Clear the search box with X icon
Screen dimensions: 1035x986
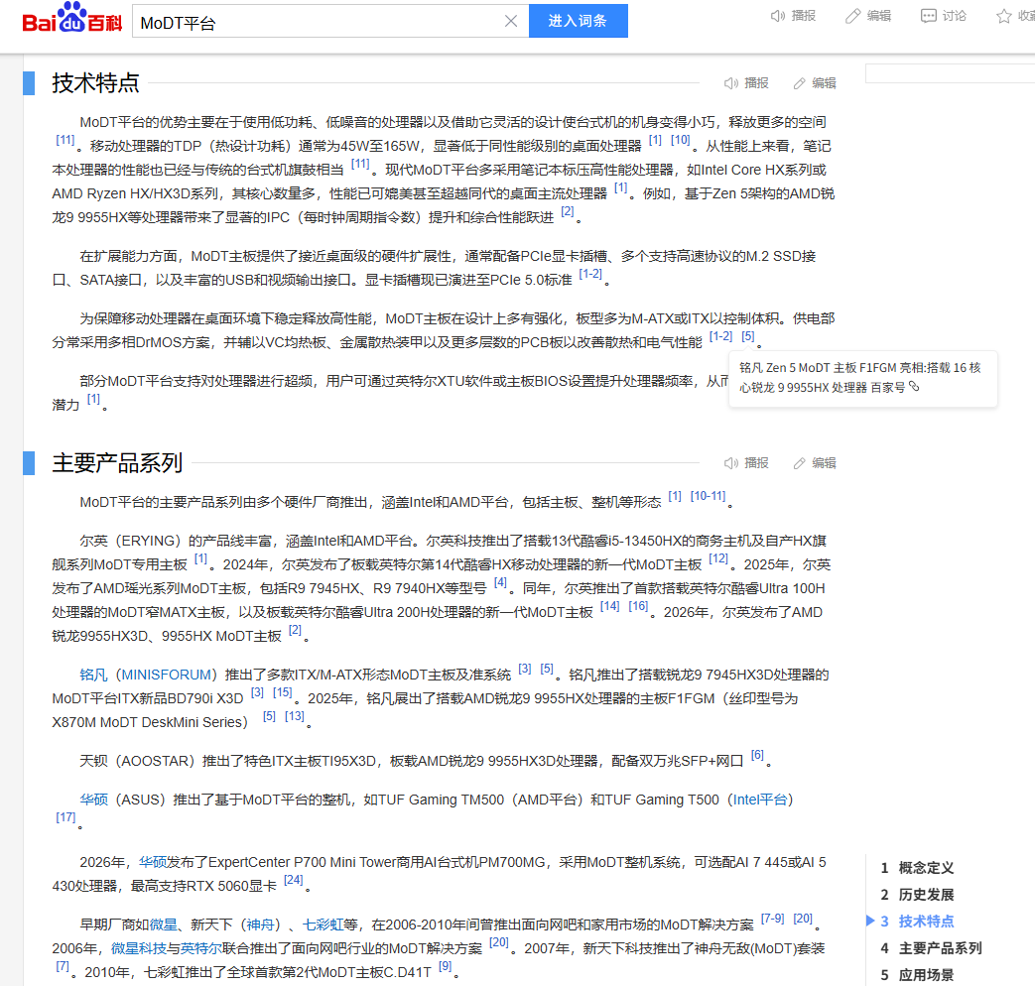(x=510, y=21)
